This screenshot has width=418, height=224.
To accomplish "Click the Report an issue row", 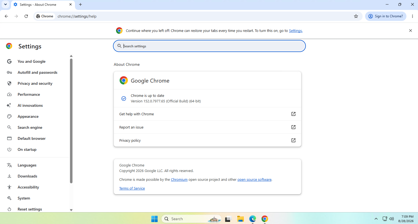I will click(207, 127).
